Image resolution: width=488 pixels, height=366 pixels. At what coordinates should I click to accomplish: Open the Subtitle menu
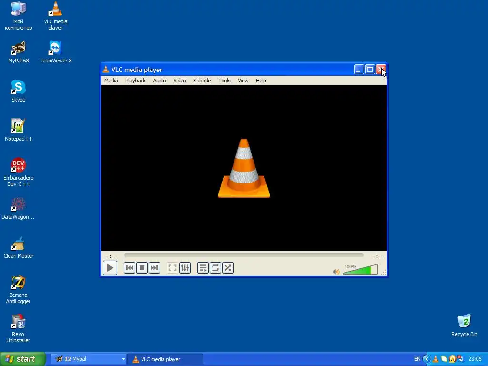202,81
